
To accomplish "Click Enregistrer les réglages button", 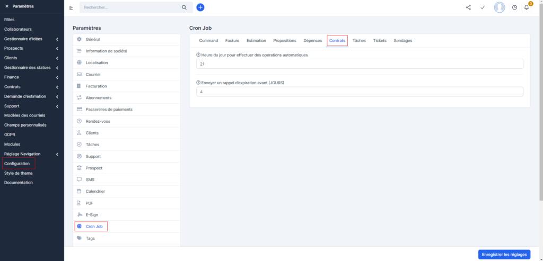I will [504, 255].
